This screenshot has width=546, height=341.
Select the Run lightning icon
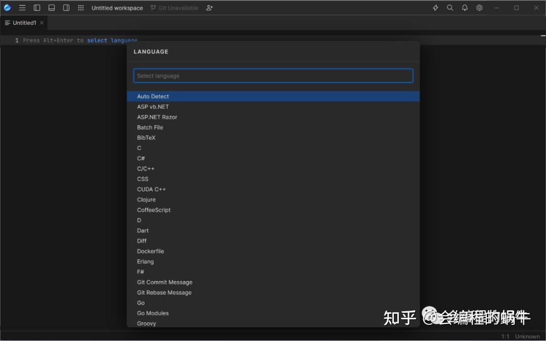pos(435,8)
